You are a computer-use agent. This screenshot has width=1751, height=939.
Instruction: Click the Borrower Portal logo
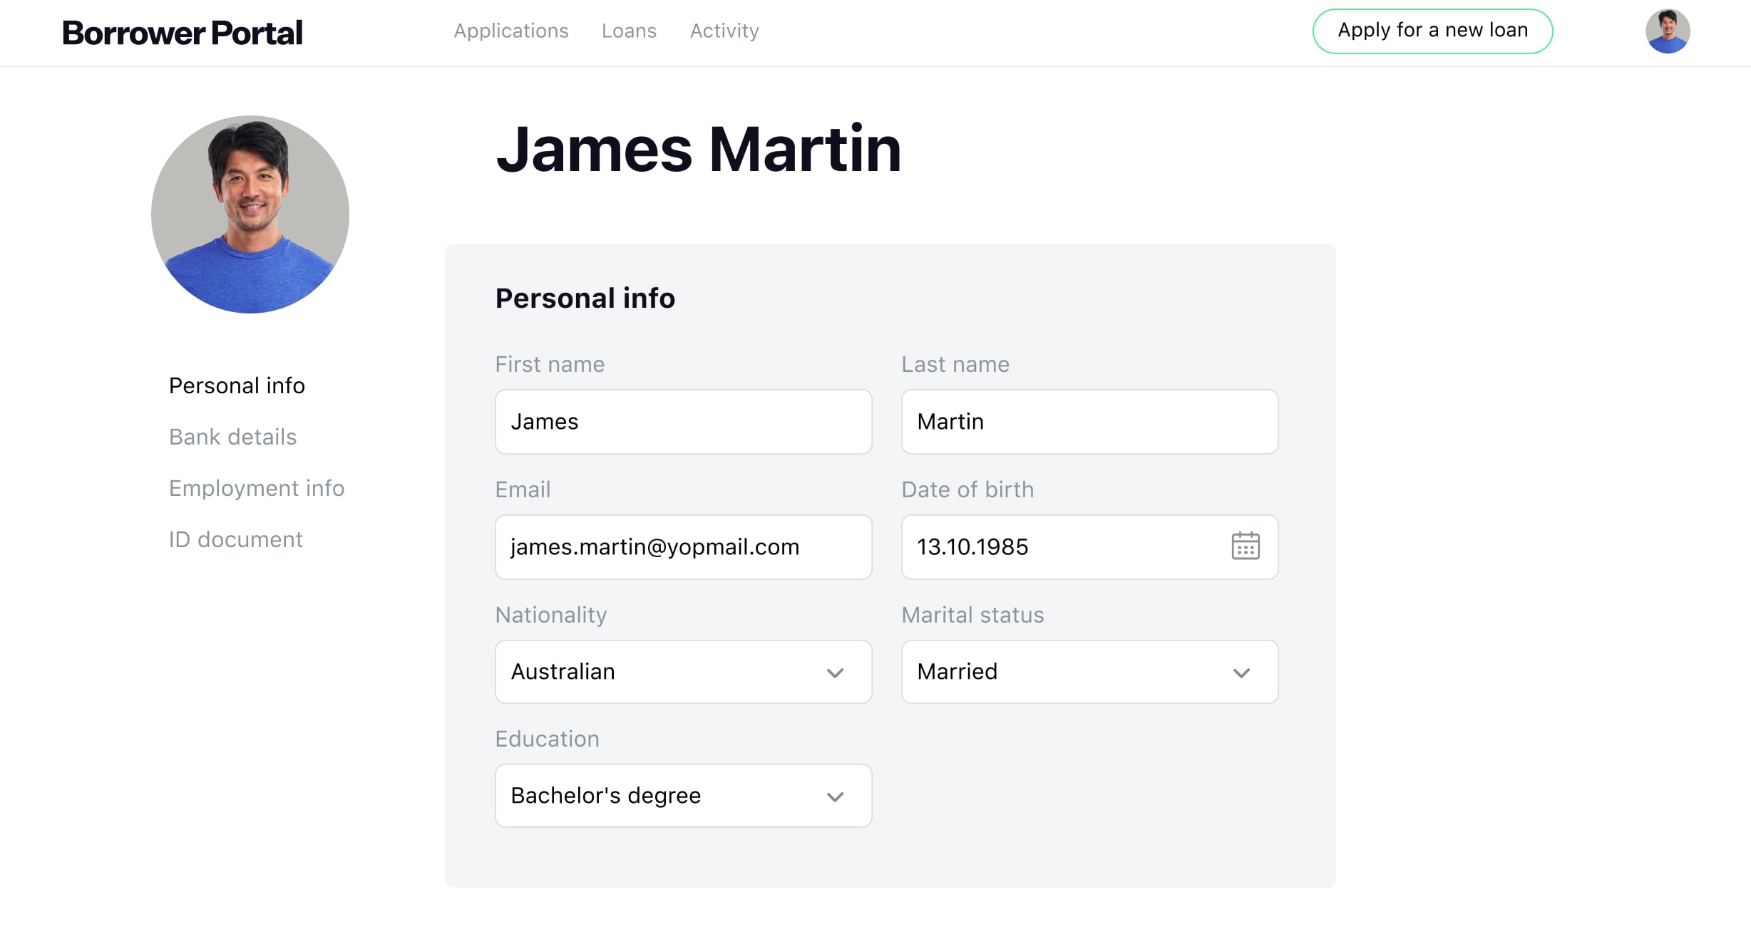tap(183, 32)
